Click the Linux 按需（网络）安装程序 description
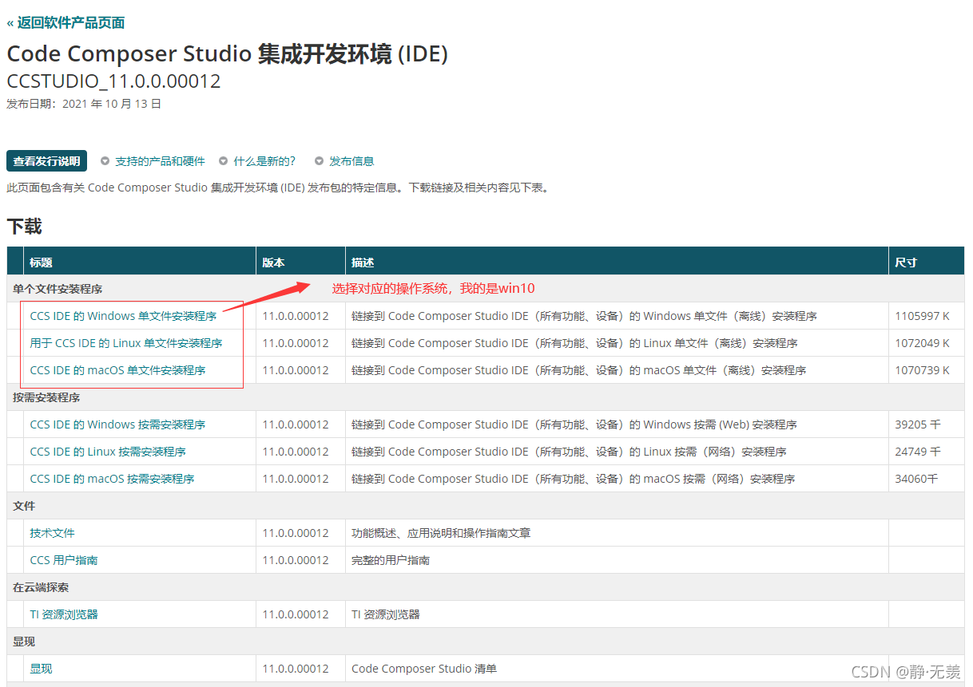Screen dimensions: 973x687 (569, 452)
